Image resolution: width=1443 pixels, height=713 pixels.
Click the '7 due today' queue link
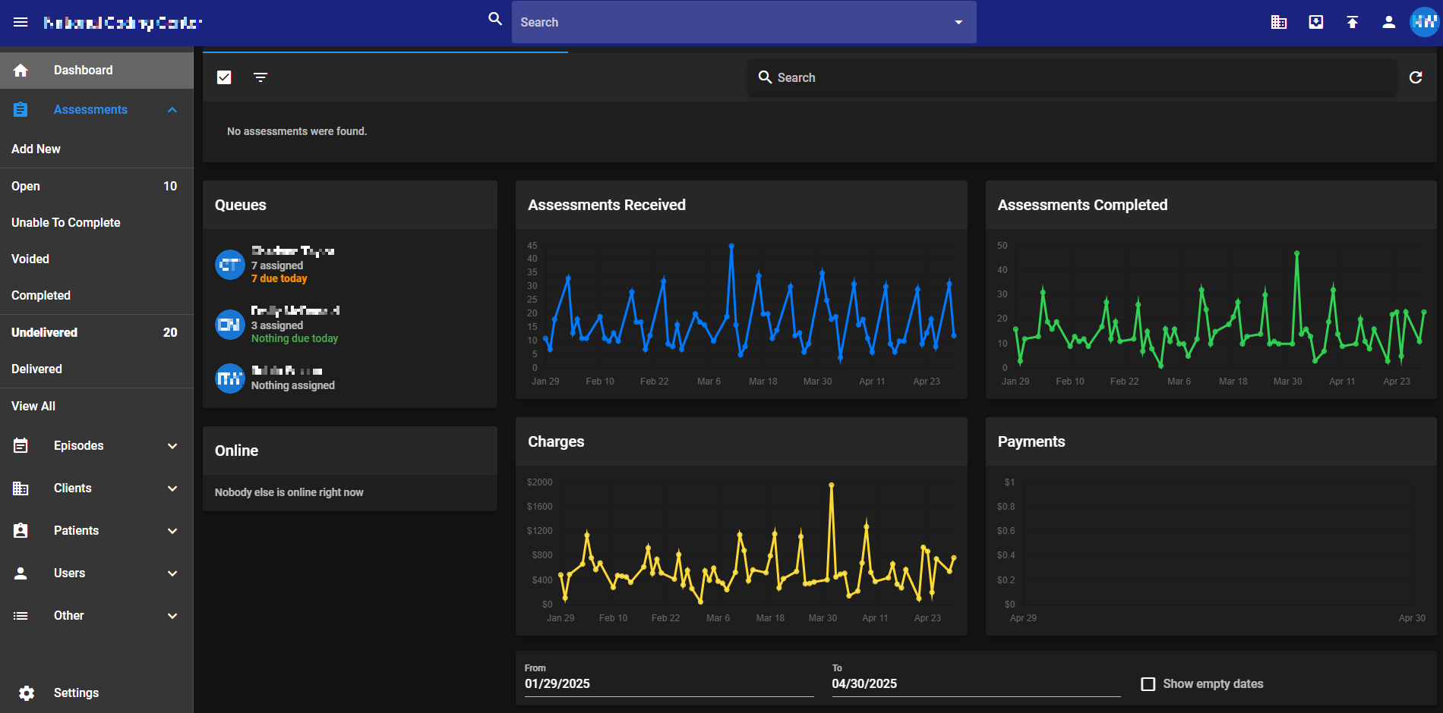click(279, 279)
